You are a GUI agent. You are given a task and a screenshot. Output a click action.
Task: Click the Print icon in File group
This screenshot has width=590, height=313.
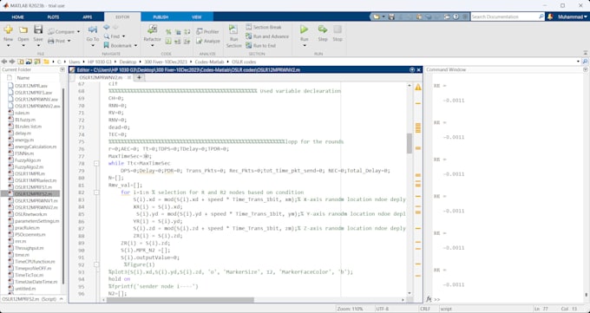(x=51, y=41)
